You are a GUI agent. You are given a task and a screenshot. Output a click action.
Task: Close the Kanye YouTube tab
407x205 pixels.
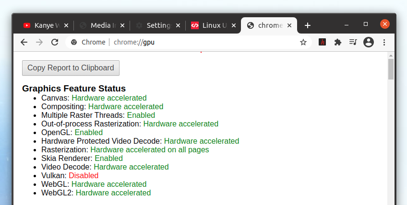pos(66,25)
